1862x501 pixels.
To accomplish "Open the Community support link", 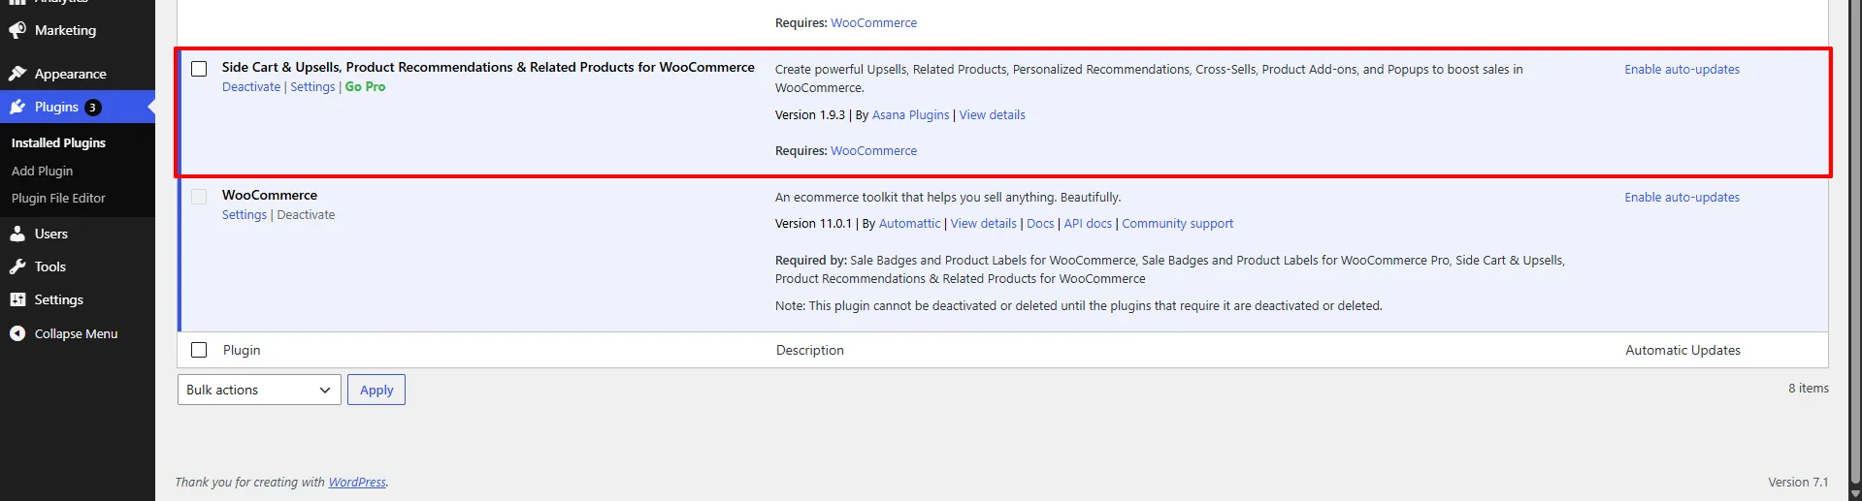I will click(1177, 224).
